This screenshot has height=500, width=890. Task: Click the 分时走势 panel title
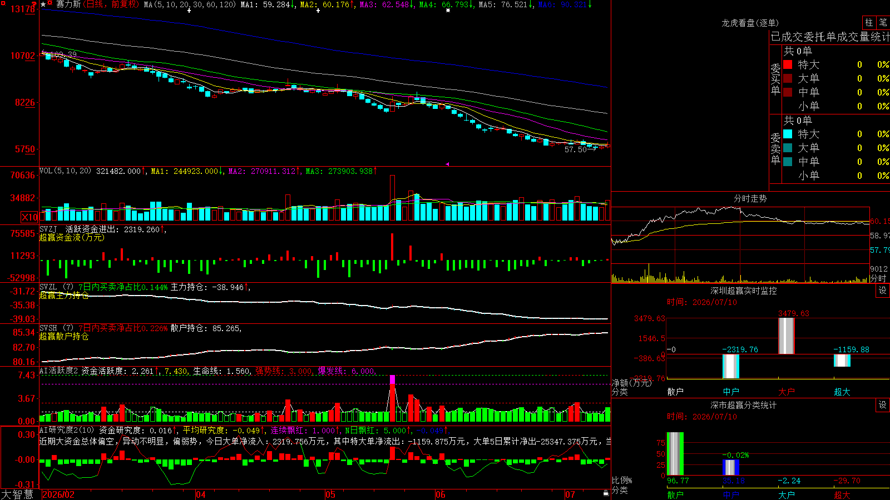750,198
